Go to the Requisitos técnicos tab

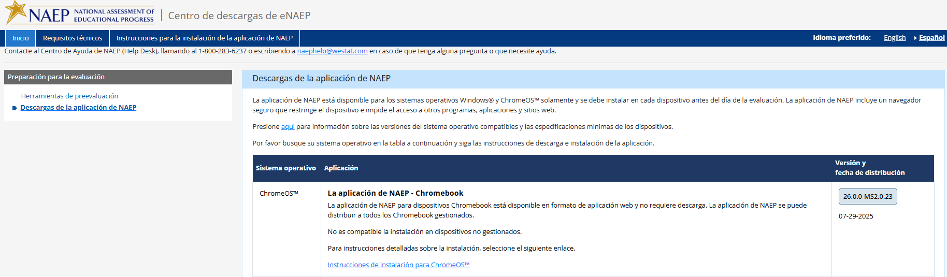73,38
